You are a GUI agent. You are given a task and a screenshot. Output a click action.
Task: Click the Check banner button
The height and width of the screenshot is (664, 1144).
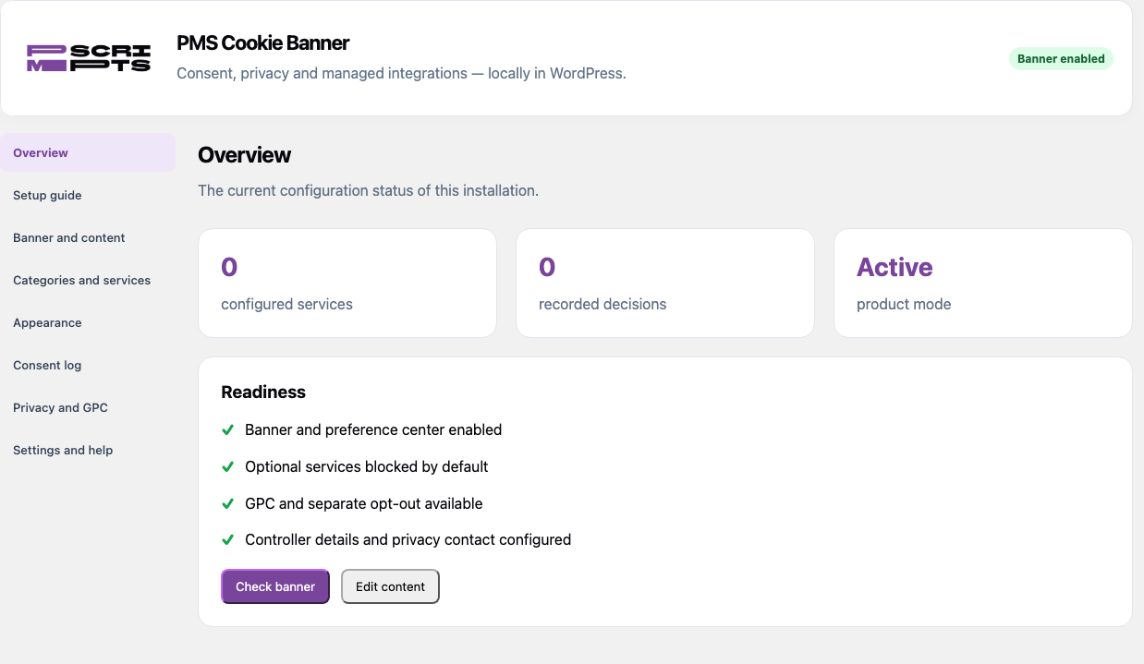pos(275,586)
